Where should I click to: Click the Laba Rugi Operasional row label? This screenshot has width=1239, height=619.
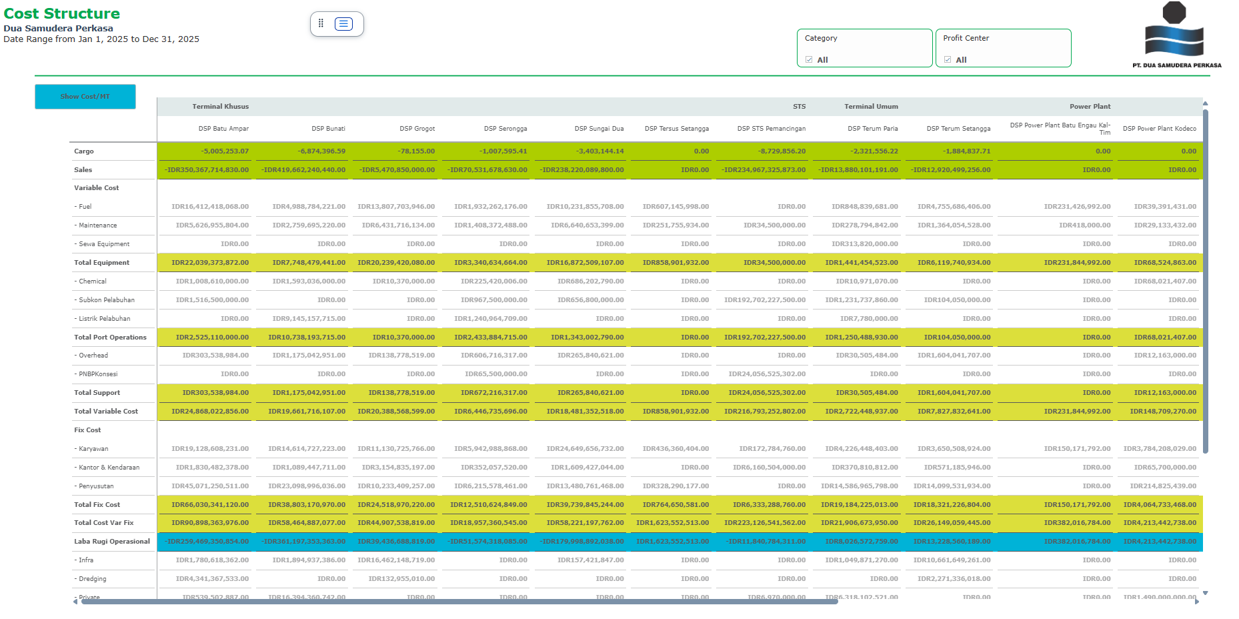(112, 542)
